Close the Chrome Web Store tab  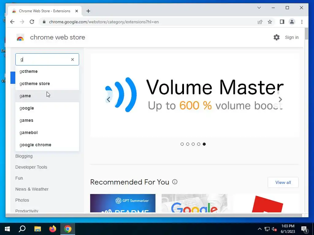pyautogui.click(x=76, y=11)
